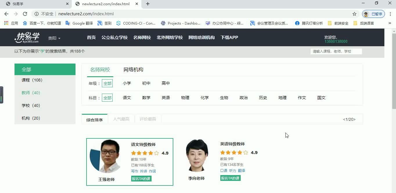Open the 名师网校 navigation menu item

coord(142,37)
